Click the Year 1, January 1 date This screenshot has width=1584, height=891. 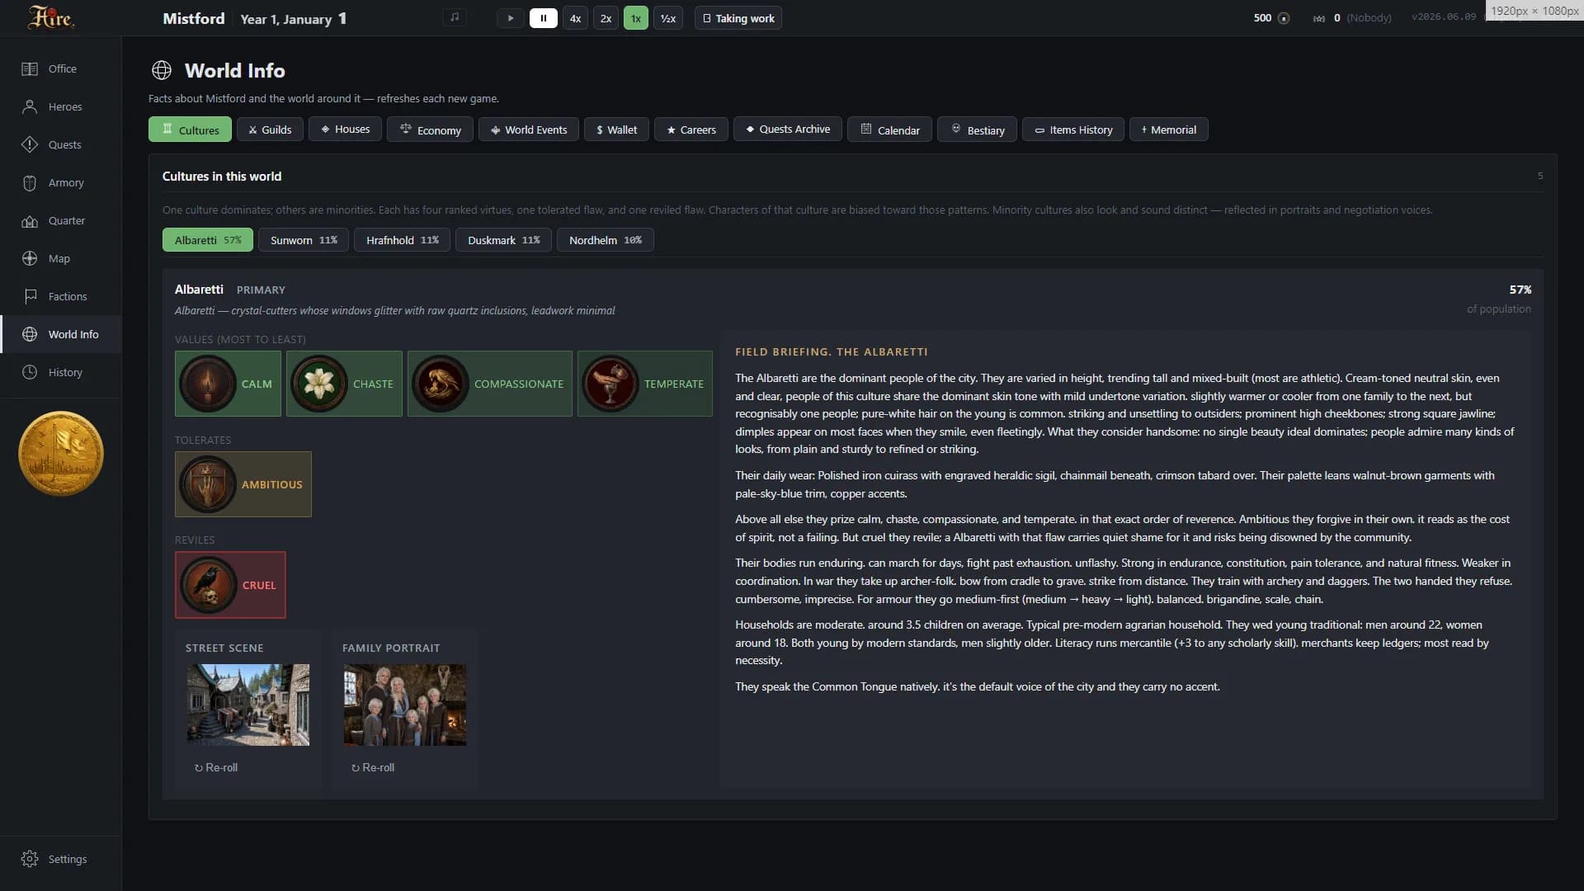294,19
